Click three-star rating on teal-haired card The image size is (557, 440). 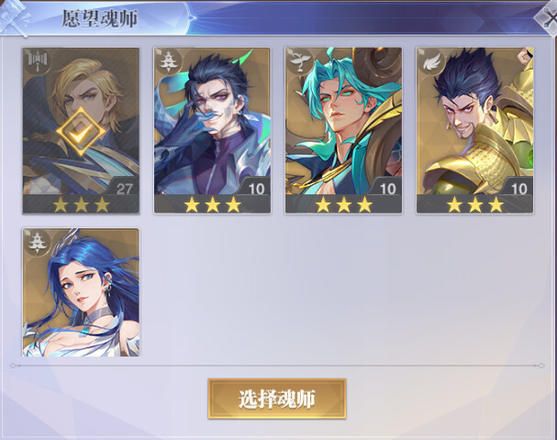click(x=343, y=204)
